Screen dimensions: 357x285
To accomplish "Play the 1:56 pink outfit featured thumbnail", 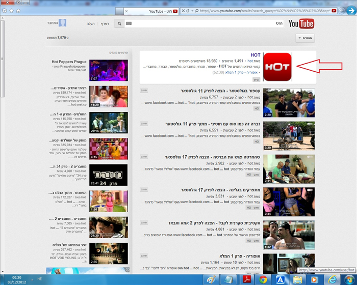I will tap(109, 201).
